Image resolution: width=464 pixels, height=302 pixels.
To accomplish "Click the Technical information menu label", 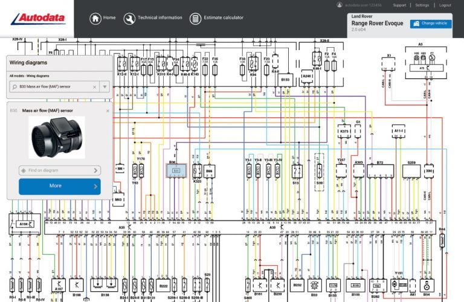I will pos(159,18).
